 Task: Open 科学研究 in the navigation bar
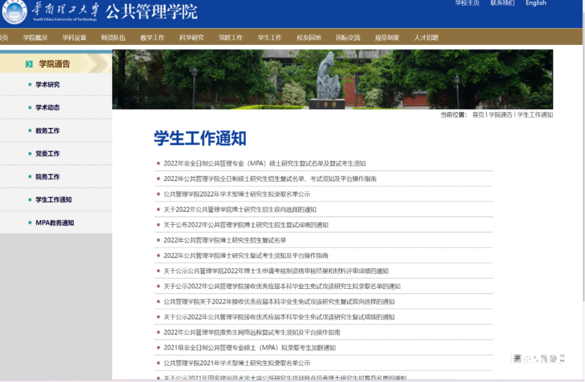tap(191, 38)
